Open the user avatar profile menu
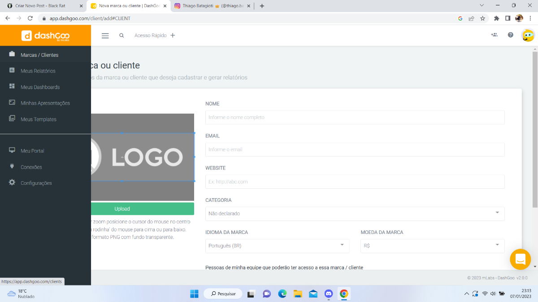The image size is (538, 302). pyautogui.click(x=528, y=35)
